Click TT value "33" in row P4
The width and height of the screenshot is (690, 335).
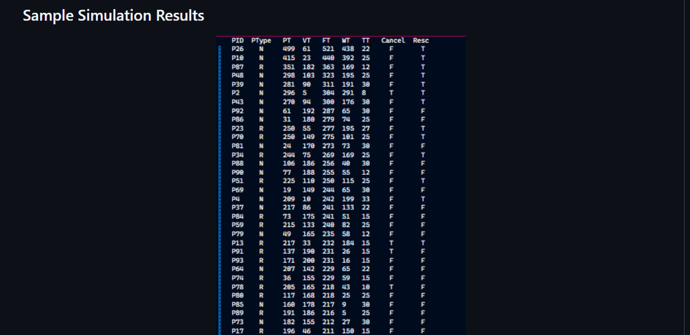click(365, 198)
